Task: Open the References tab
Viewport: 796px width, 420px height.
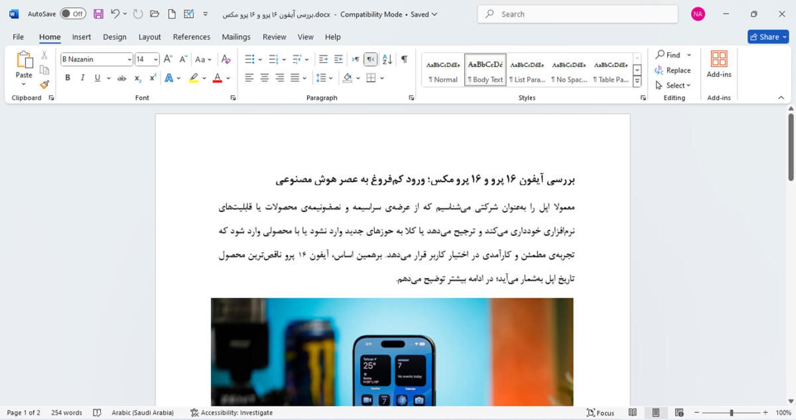Action: [x=192, y=37]
